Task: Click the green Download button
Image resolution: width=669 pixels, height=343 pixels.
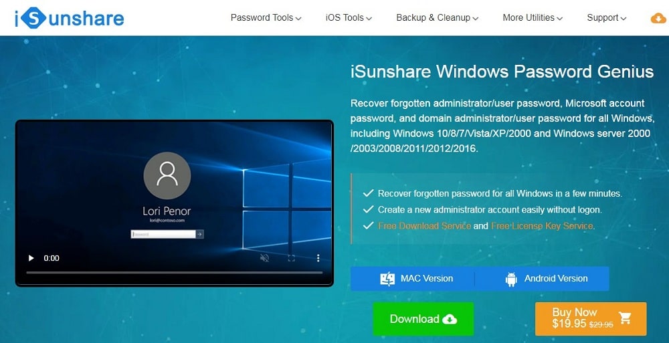Action: [x=423, y=319]
